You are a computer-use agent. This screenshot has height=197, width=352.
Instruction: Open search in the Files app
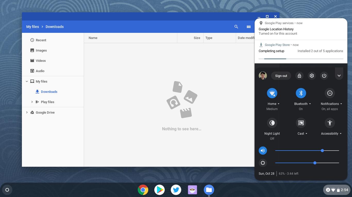point(236,27)
